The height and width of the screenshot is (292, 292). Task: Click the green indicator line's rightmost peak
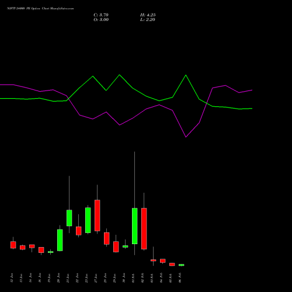(186, 75)
